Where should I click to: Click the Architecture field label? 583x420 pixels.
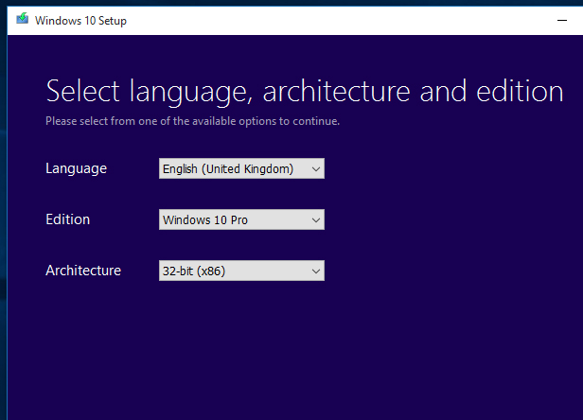click(x=83, y=271)
